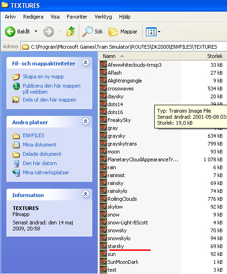This screenshot has height=274, width=227.
Task: Click icon of Aflash file
Action: pyautogui.click(x=103, y=72)
